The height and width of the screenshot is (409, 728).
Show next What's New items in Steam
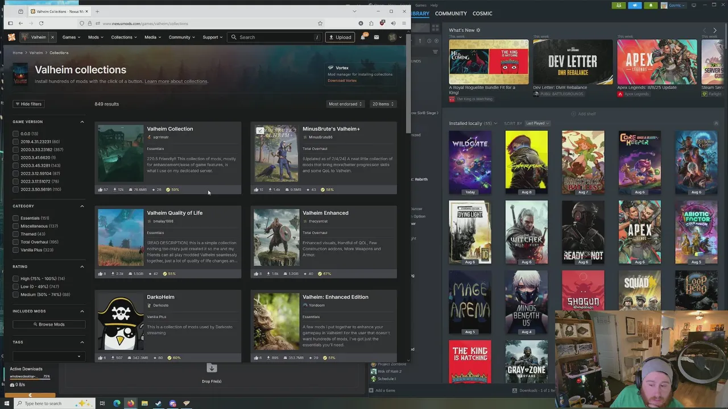715,30
